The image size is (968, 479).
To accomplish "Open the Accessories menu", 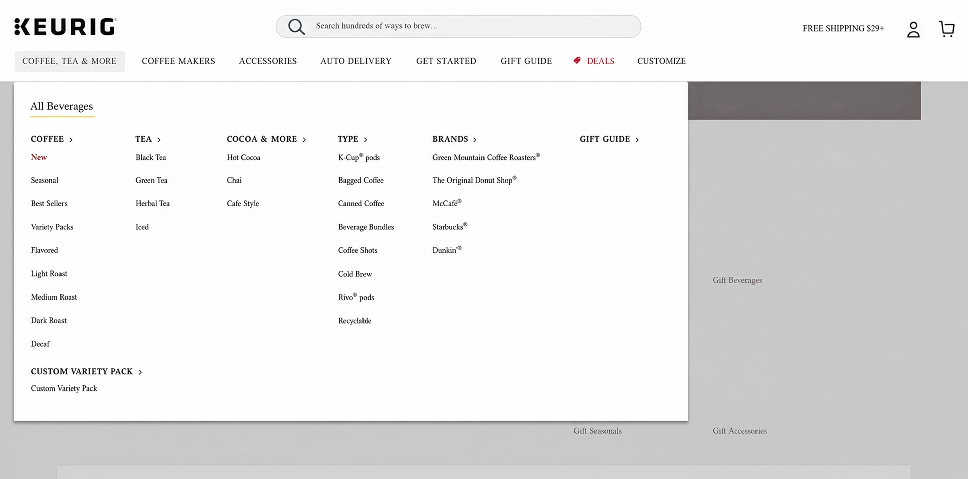I will click(268, 61).
